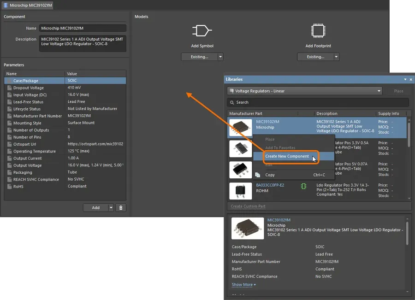Click the trash icon to delete the parameter
The image size is (415, 300).
click(x=121, y=208)
